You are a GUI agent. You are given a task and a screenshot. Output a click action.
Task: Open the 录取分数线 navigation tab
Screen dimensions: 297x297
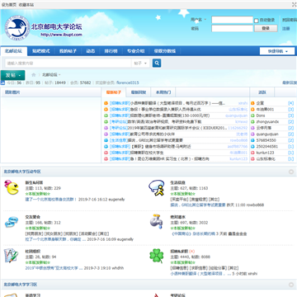165,51
